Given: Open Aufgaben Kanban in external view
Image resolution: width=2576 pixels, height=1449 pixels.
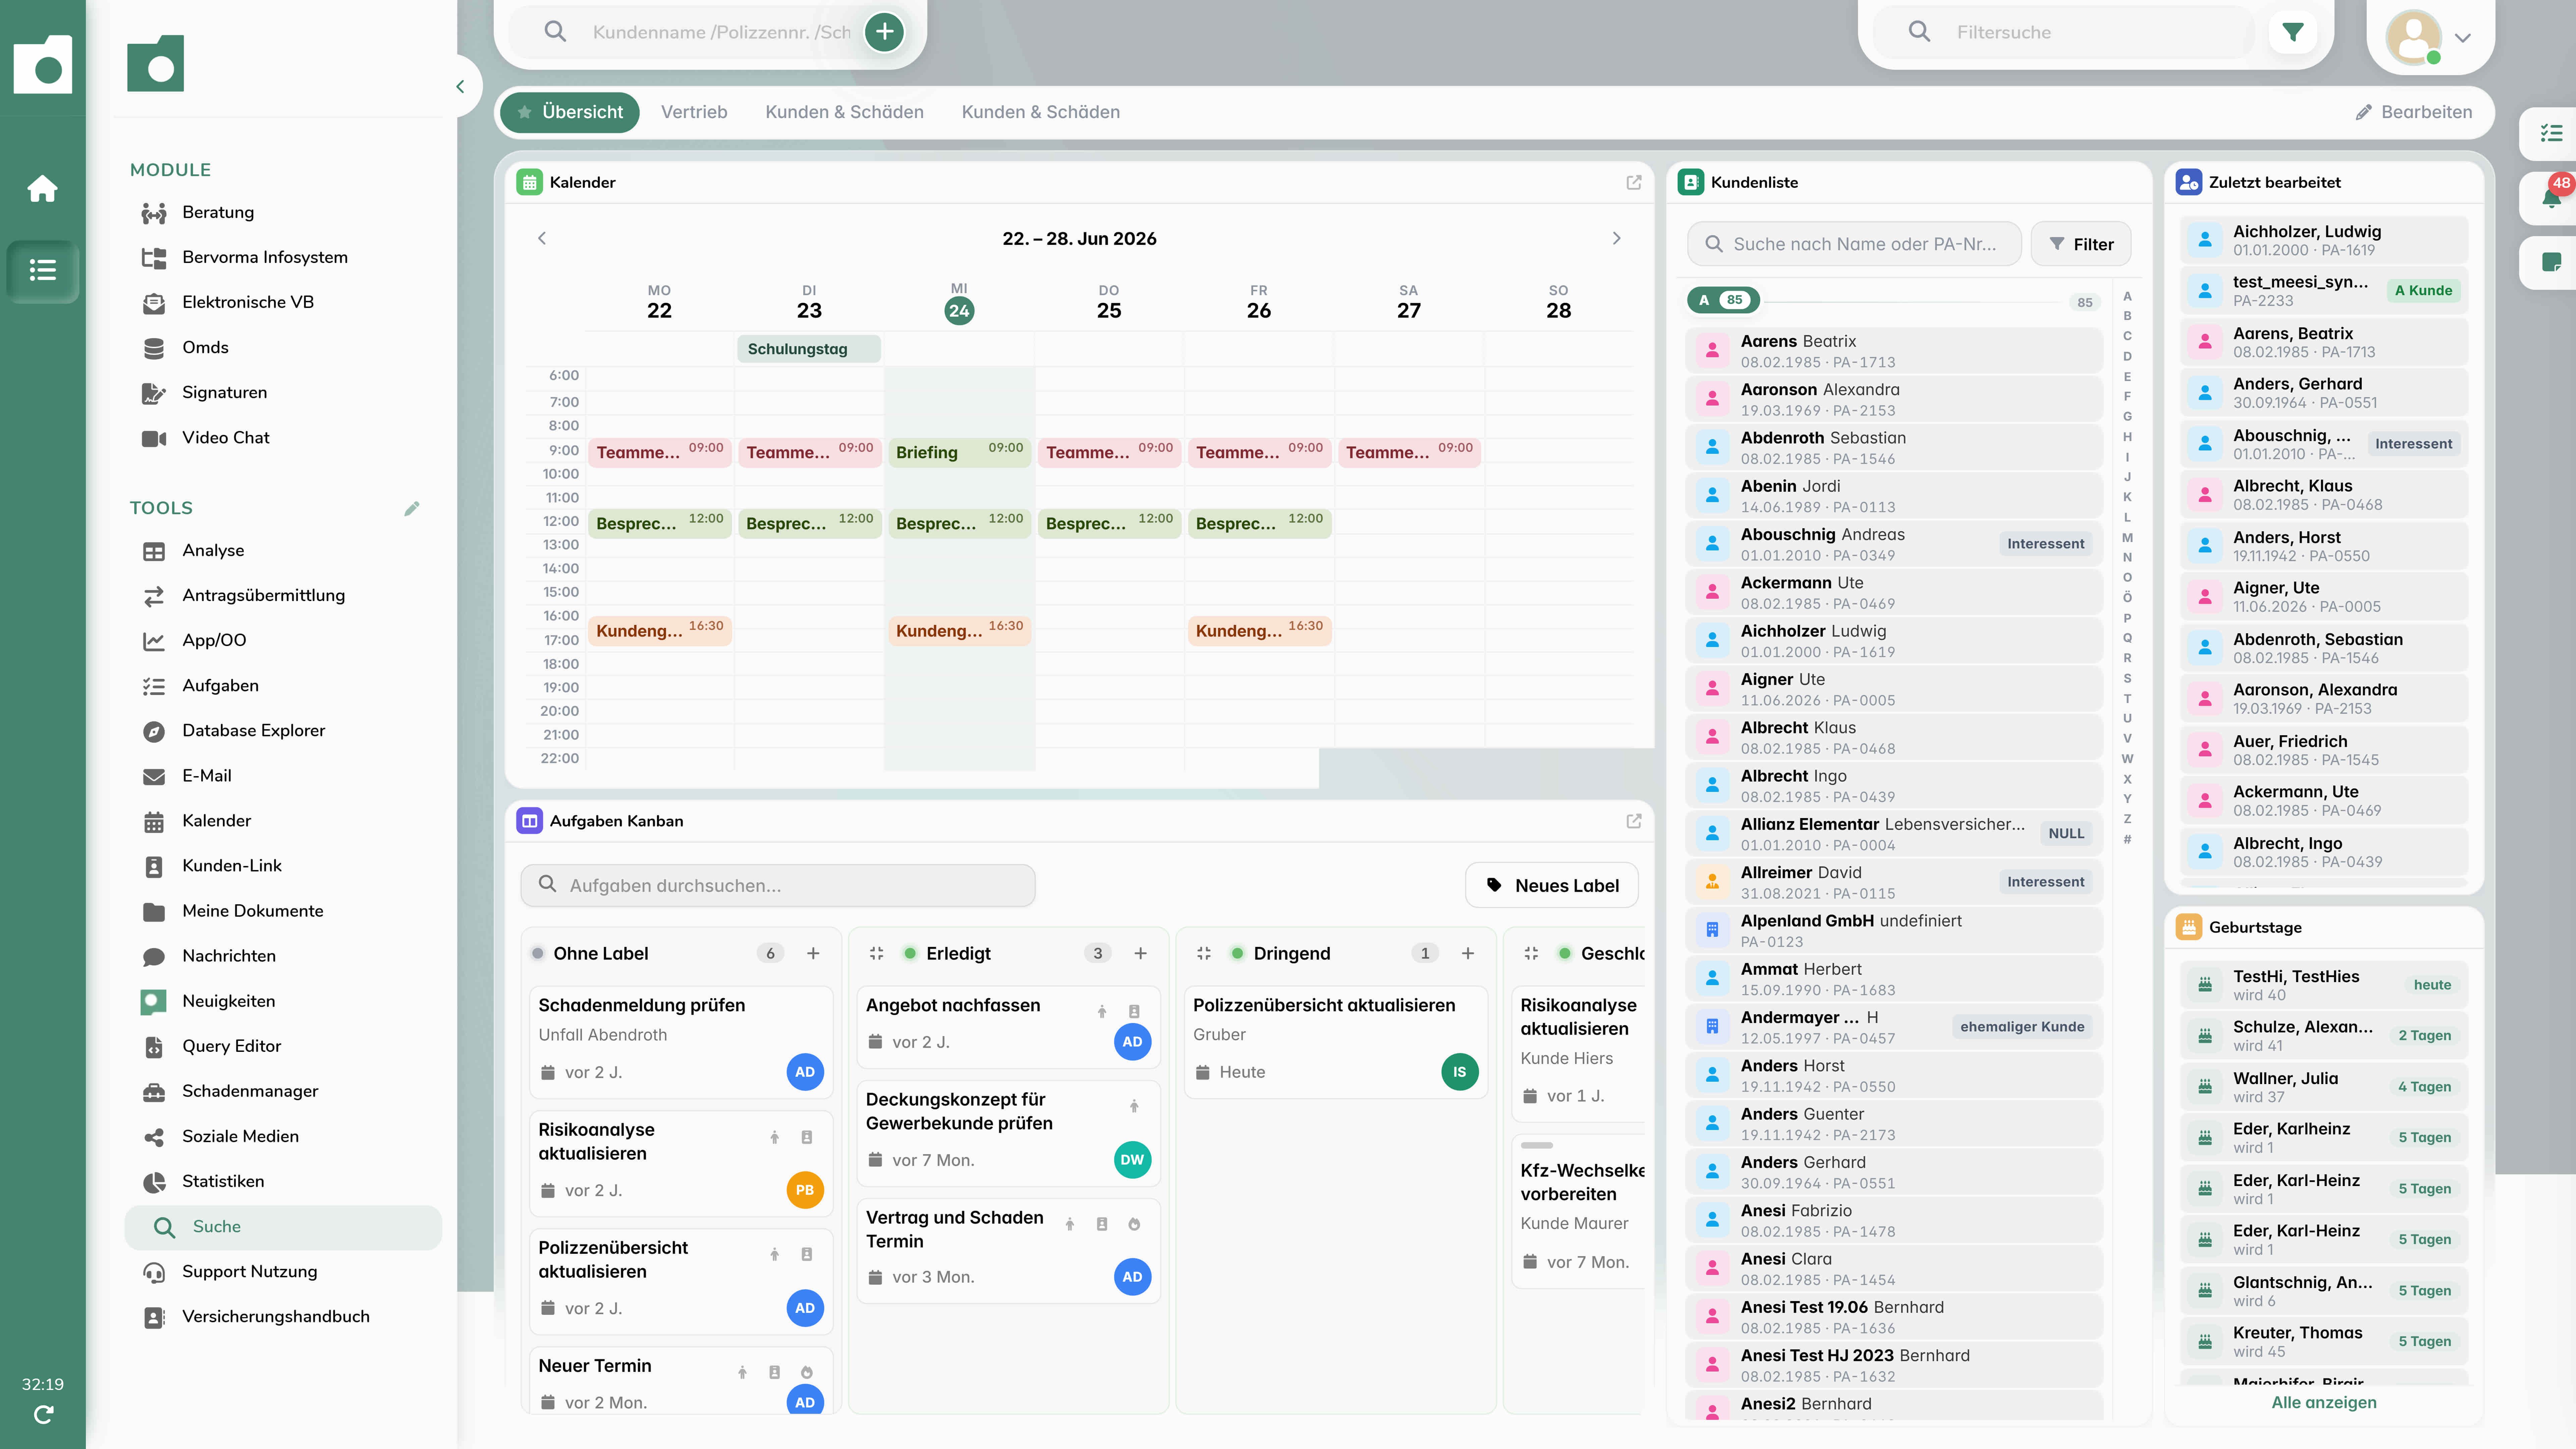Looking at the screenshot, I should pos(1634,821).
